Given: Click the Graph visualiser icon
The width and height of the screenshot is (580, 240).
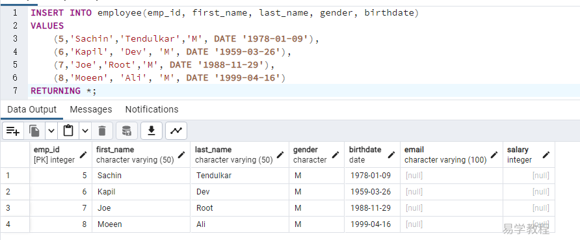Looking at the screenshot, I should 176,131.
